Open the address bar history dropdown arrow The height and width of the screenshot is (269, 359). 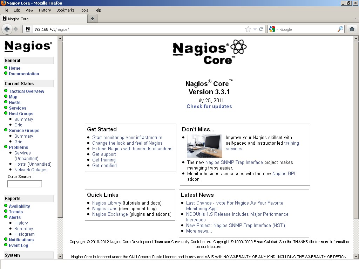pos(255,29)
